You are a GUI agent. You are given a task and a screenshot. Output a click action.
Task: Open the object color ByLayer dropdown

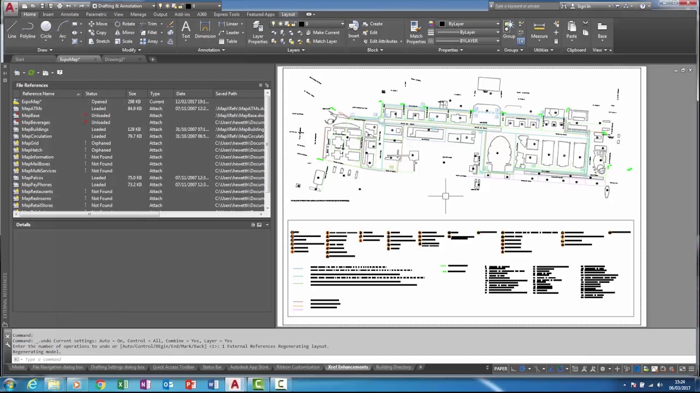(x=470, y=24)
